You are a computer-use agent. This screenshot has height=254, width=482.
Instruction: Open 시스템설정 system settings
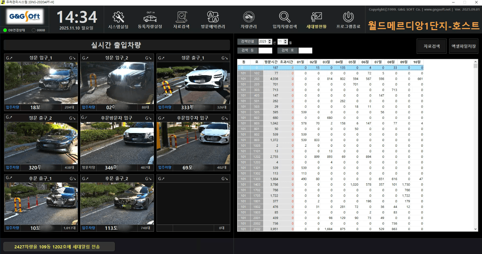[118, 20]
